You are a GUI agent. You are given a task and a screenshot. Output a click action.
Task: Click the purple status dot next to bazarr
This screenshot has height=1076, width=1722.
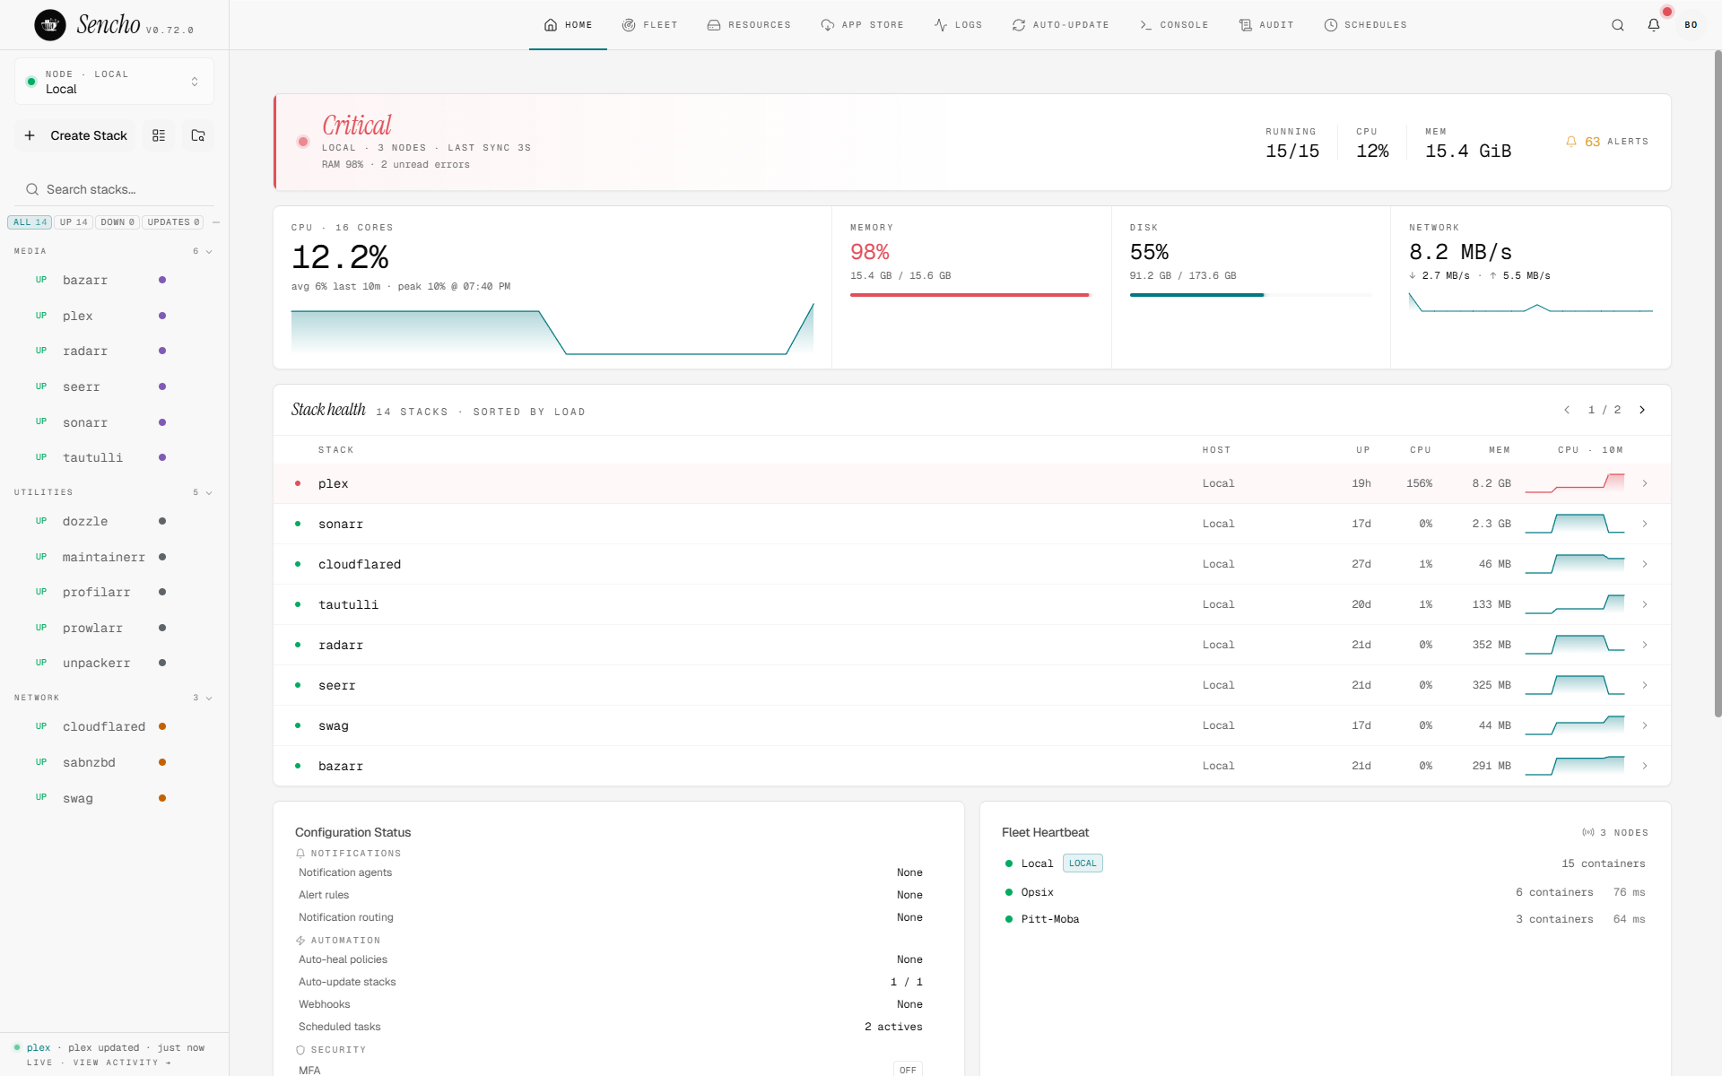point(162,280)
